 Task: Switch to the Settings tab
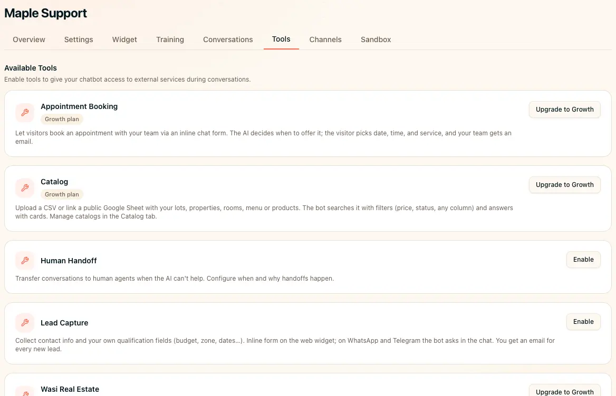tap(79, 39)
